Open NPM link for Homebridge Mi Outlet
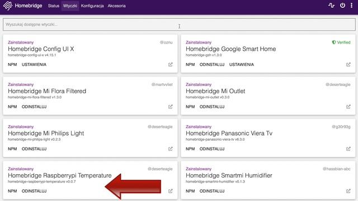The image size is (358, 201). (x=190, y=107)
